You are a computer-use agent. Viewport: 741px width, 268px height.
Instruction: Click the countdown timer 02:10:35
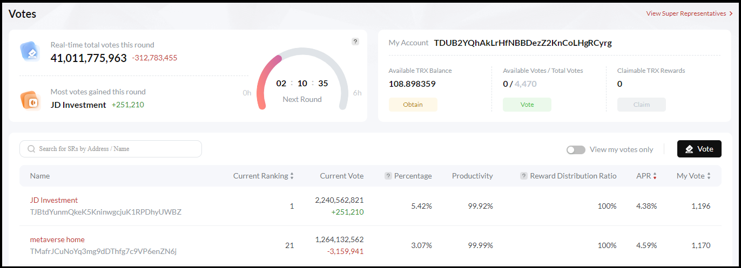tap(302, 83)
